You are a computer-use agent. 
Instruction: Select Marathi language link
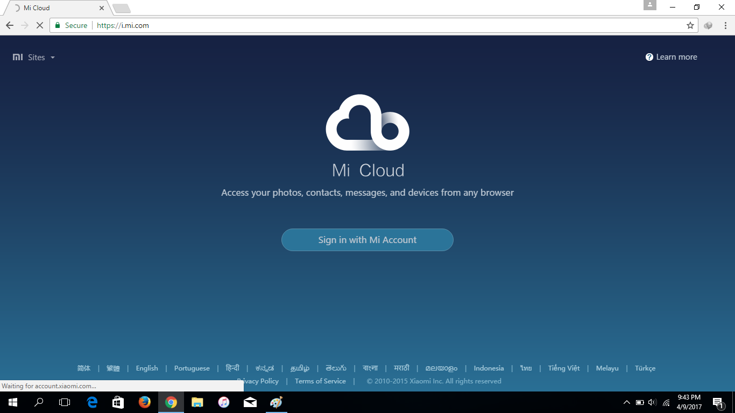point(401,368)
